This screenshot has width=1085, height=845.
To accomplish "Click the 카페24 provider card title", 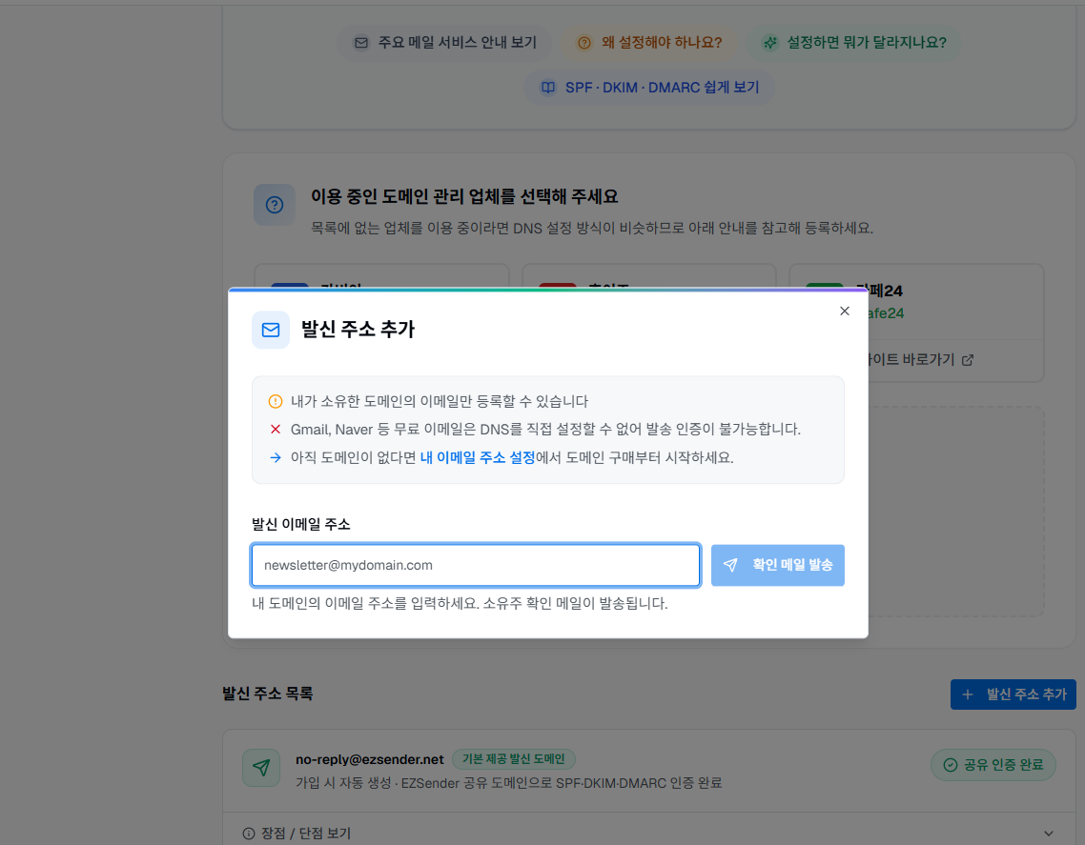I will [x=886, y=291].
